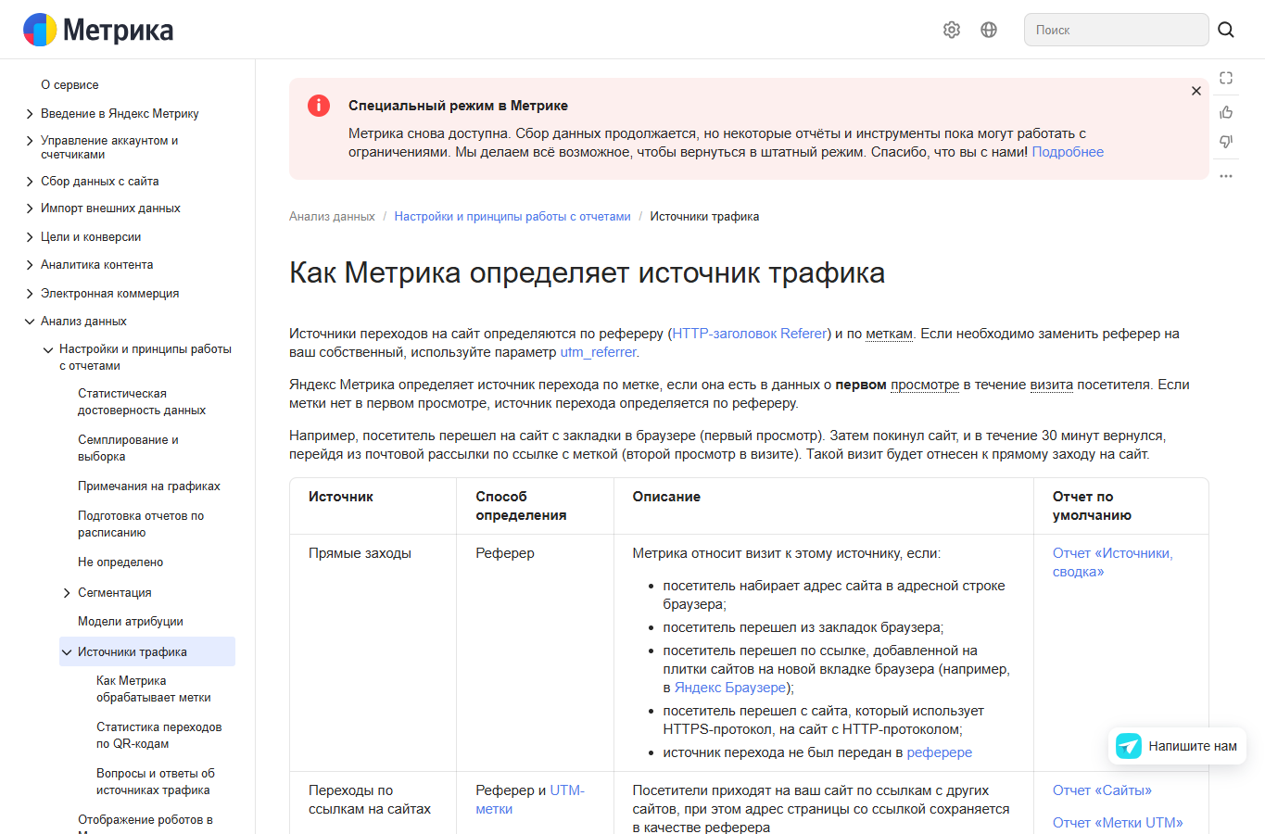Close the special mode alert banner

point(1196,91)
